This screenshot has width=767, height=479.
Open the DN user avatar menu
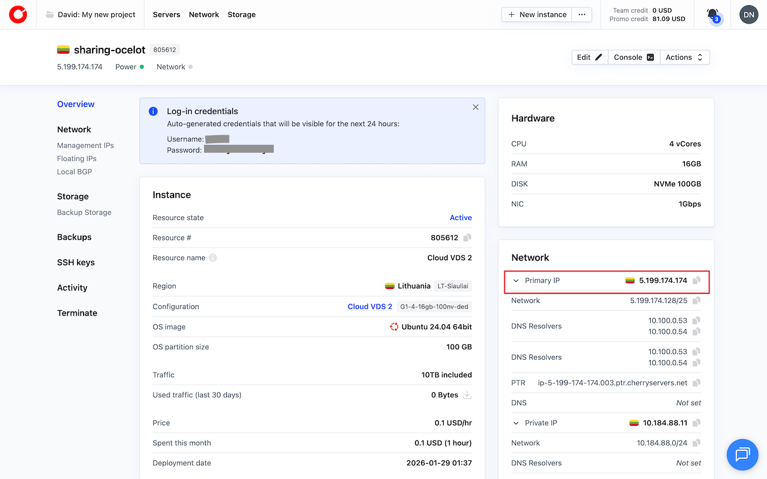pos(748,14)
